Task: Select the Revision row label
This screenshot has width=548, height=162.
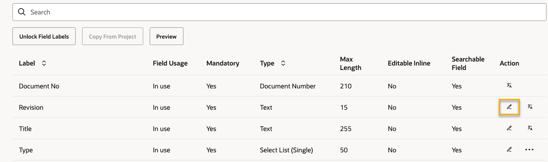Action: (x=31, y=107)
